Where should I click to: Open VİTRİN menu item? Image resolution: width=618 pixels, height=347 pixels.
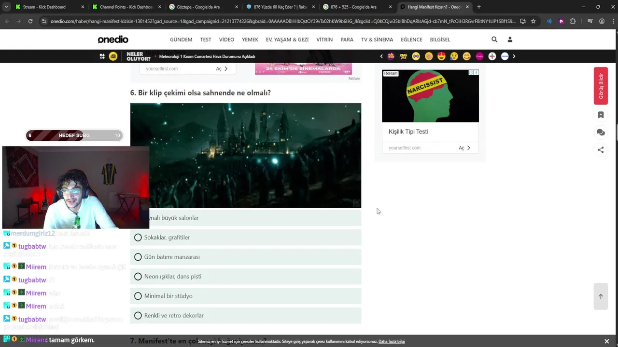click(x=324, y=40)
